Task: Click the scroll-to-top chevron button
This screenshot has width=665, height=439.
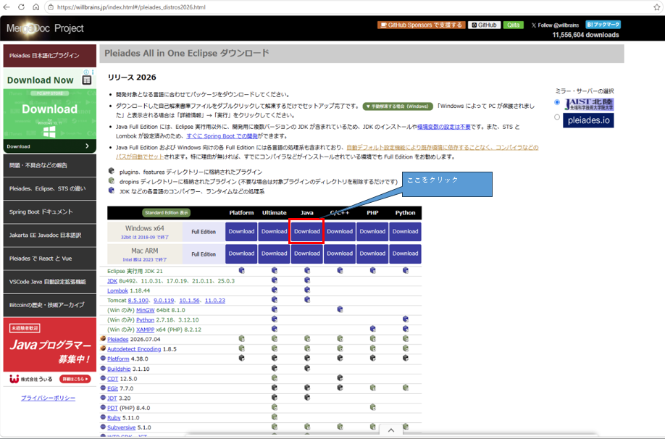Action: [391, 430]
